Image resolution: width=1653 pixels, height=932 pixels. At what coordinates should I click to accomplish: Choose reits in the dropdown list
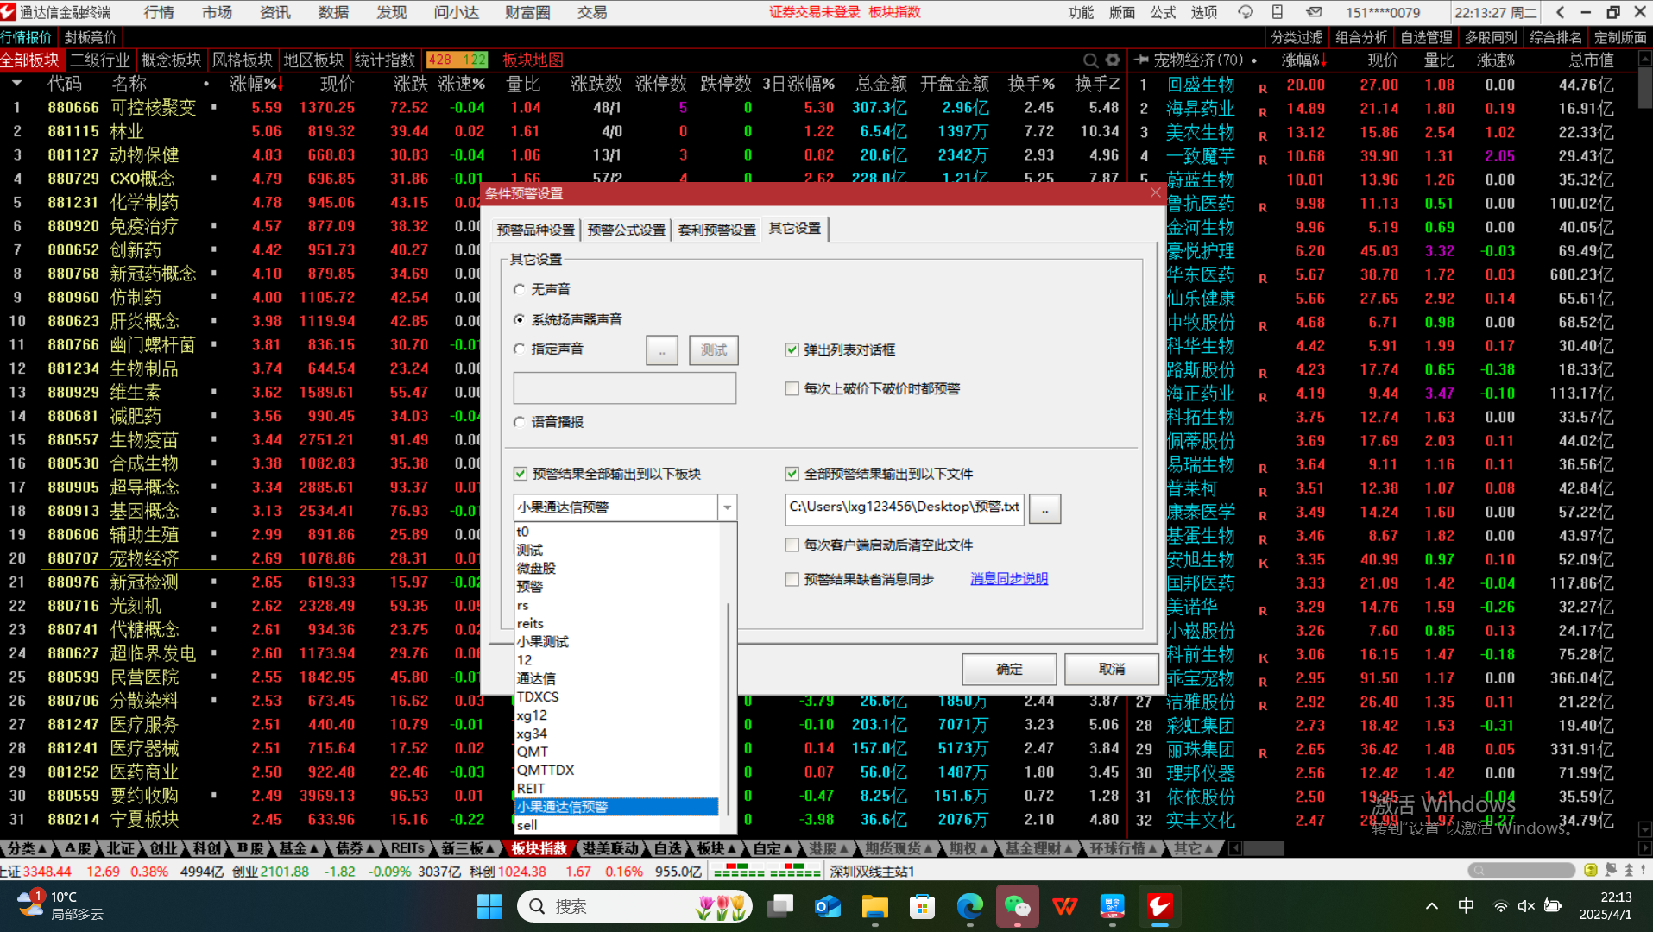coord(616,623)
